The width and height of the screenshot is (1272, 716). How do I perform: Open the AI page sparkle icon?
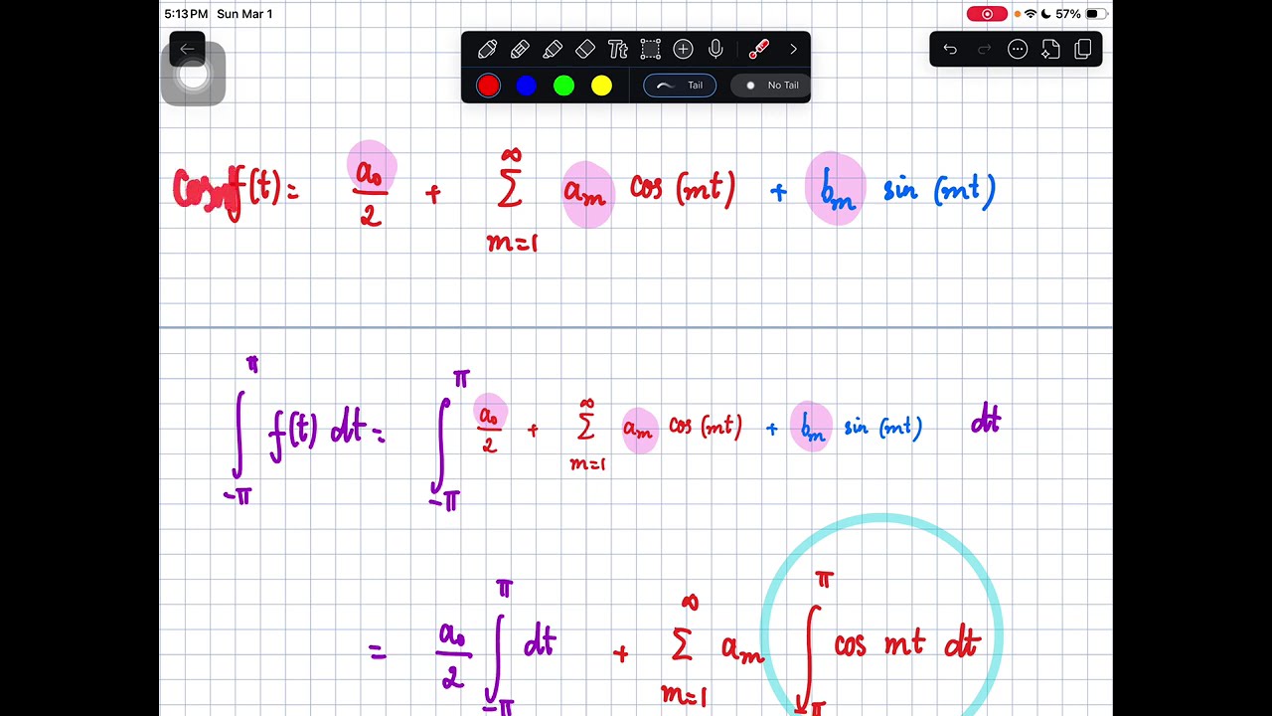click(1050, 50)
